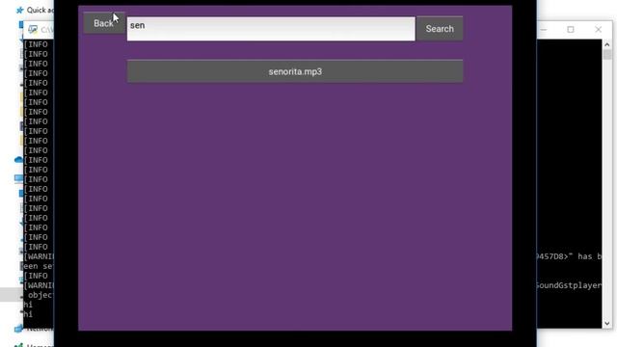Select the senorita.mp3 result
This screenshot has width=617, height=347.
click(295, 71)
